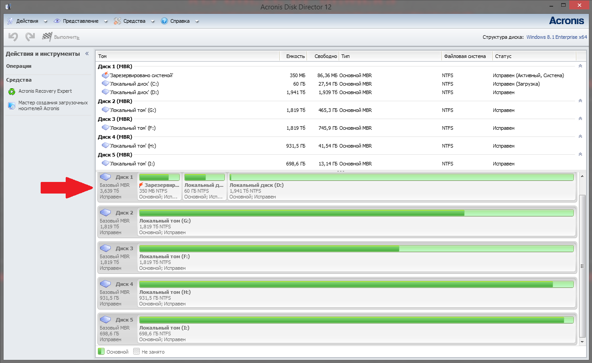Image resolution: width=592 pixels, height=363 pixels.
Task: Click the down arrow of disk map scrollbar
Action: tap(582, 342)
